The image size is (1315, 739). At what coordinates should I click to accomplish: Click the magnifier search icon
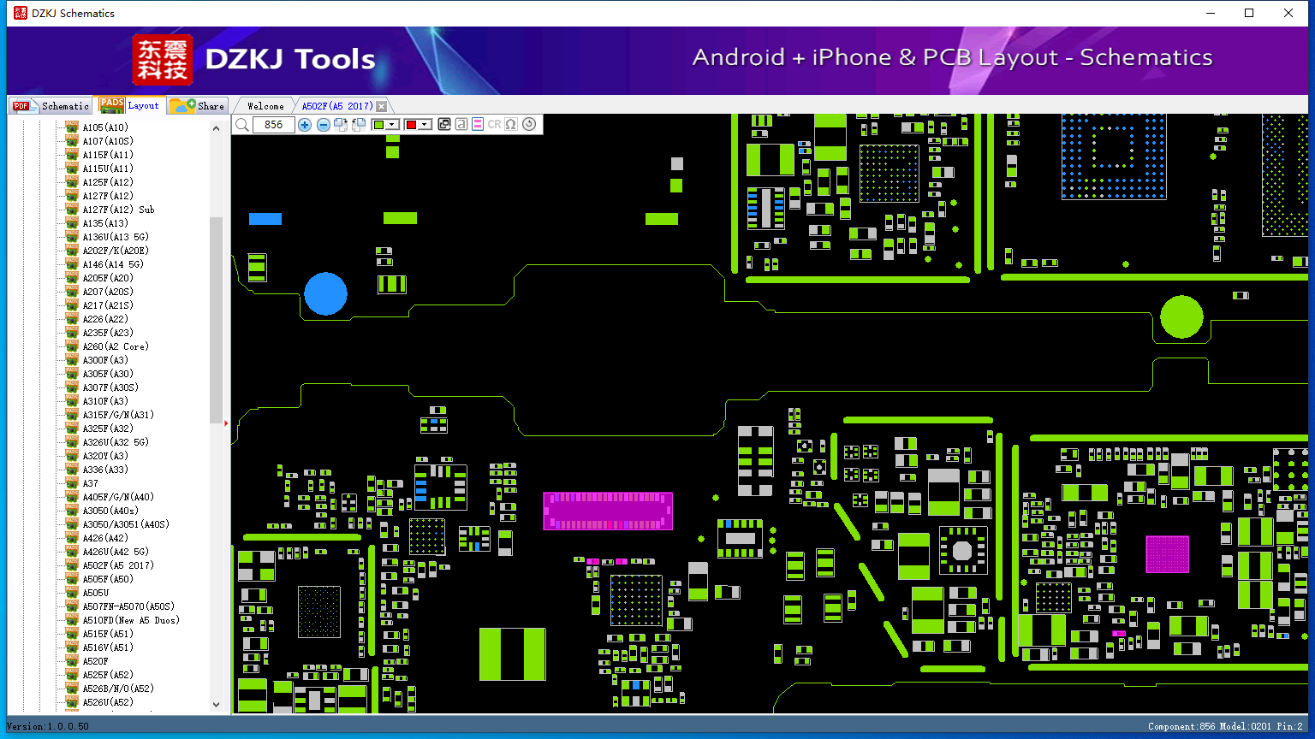[242, 125]
